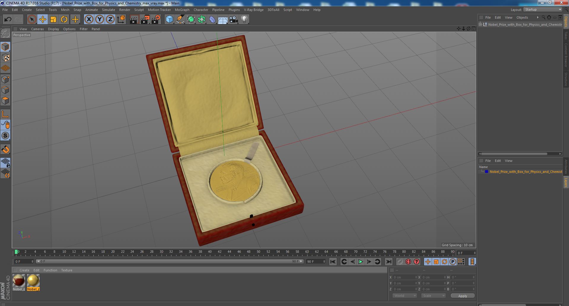Screen dimensions: 569x306
Task: Open the Content Browser side tab
Action: tap(566, 55)
